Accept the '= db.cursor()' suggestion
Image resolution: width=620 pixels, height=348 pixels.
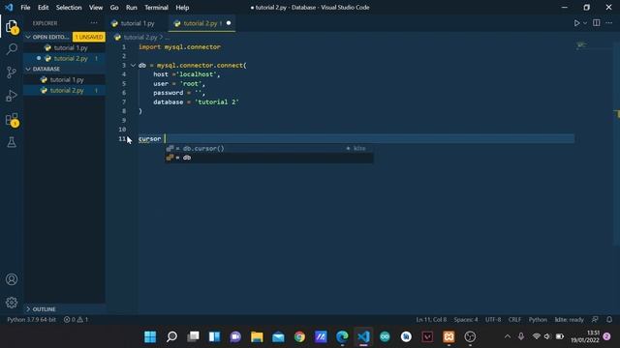point(269,148)
